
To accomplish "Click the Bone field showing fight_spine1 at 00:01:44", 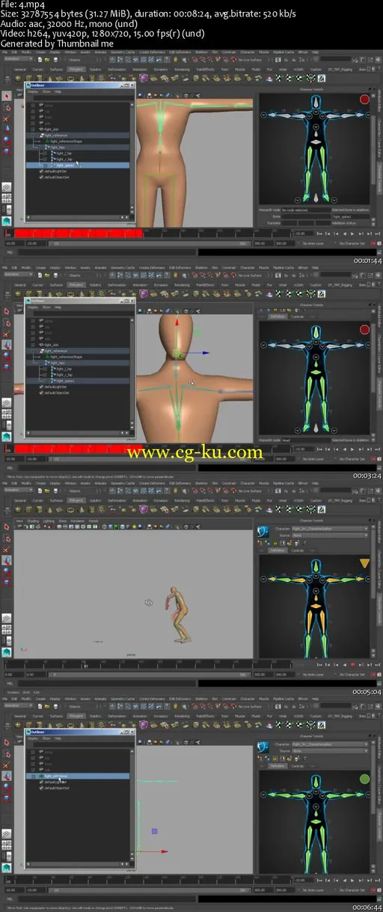I will [352, 216].
